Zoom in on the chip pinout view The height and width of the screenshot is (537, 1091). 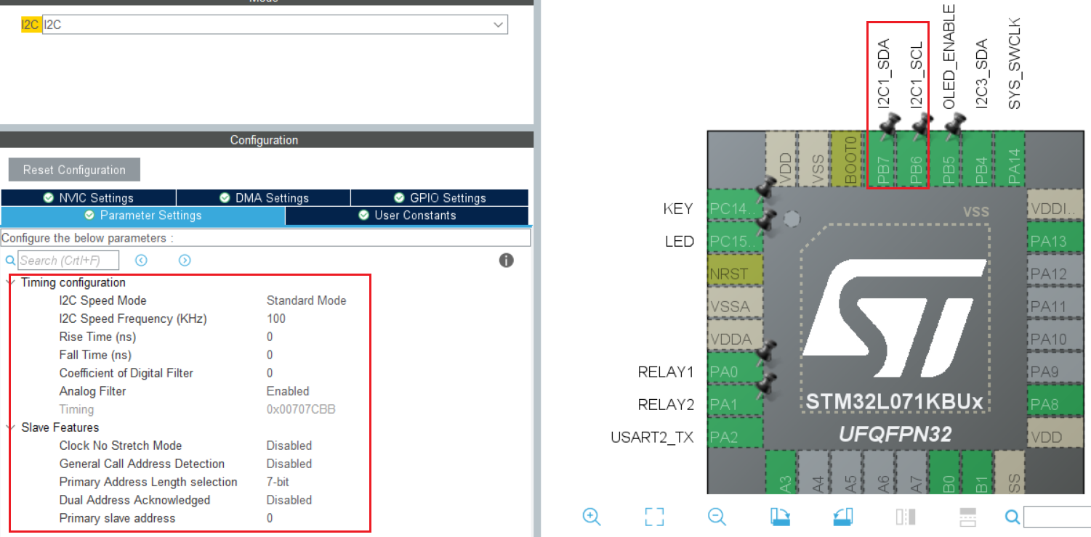pyautogui.click(x=592, y=517)
